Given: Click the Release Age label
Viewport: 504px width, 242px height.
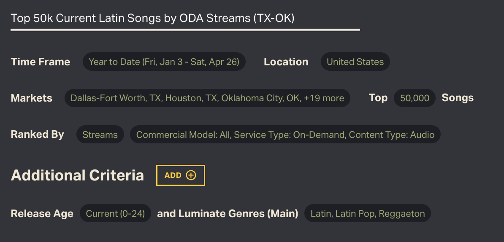Looking at the screenshot, I should click(x=42, y=213).
